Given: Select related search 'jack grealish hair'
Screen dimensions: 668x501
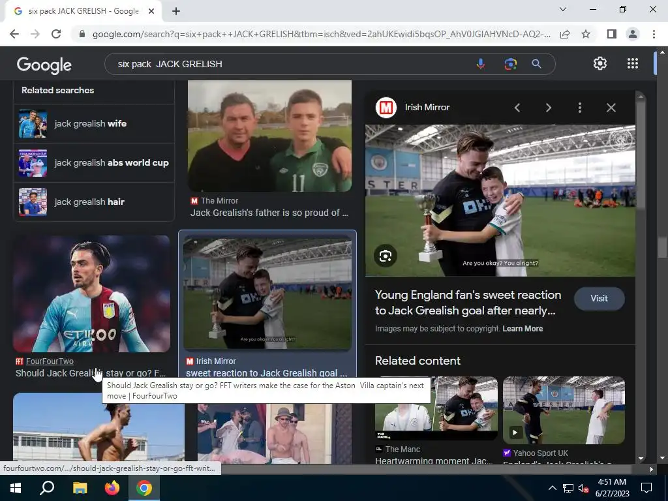Looking at the screenshot, I should click(94, 202).
